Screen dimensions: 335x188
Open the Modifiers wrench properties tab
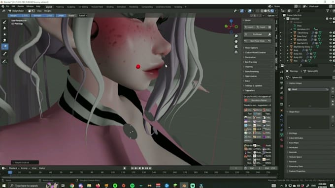[x=282, y=115]
